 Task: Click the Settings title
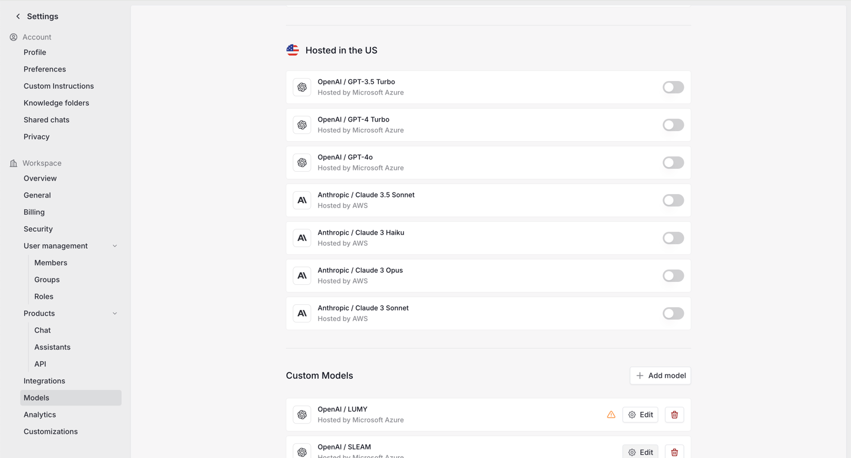click(43, 16)
